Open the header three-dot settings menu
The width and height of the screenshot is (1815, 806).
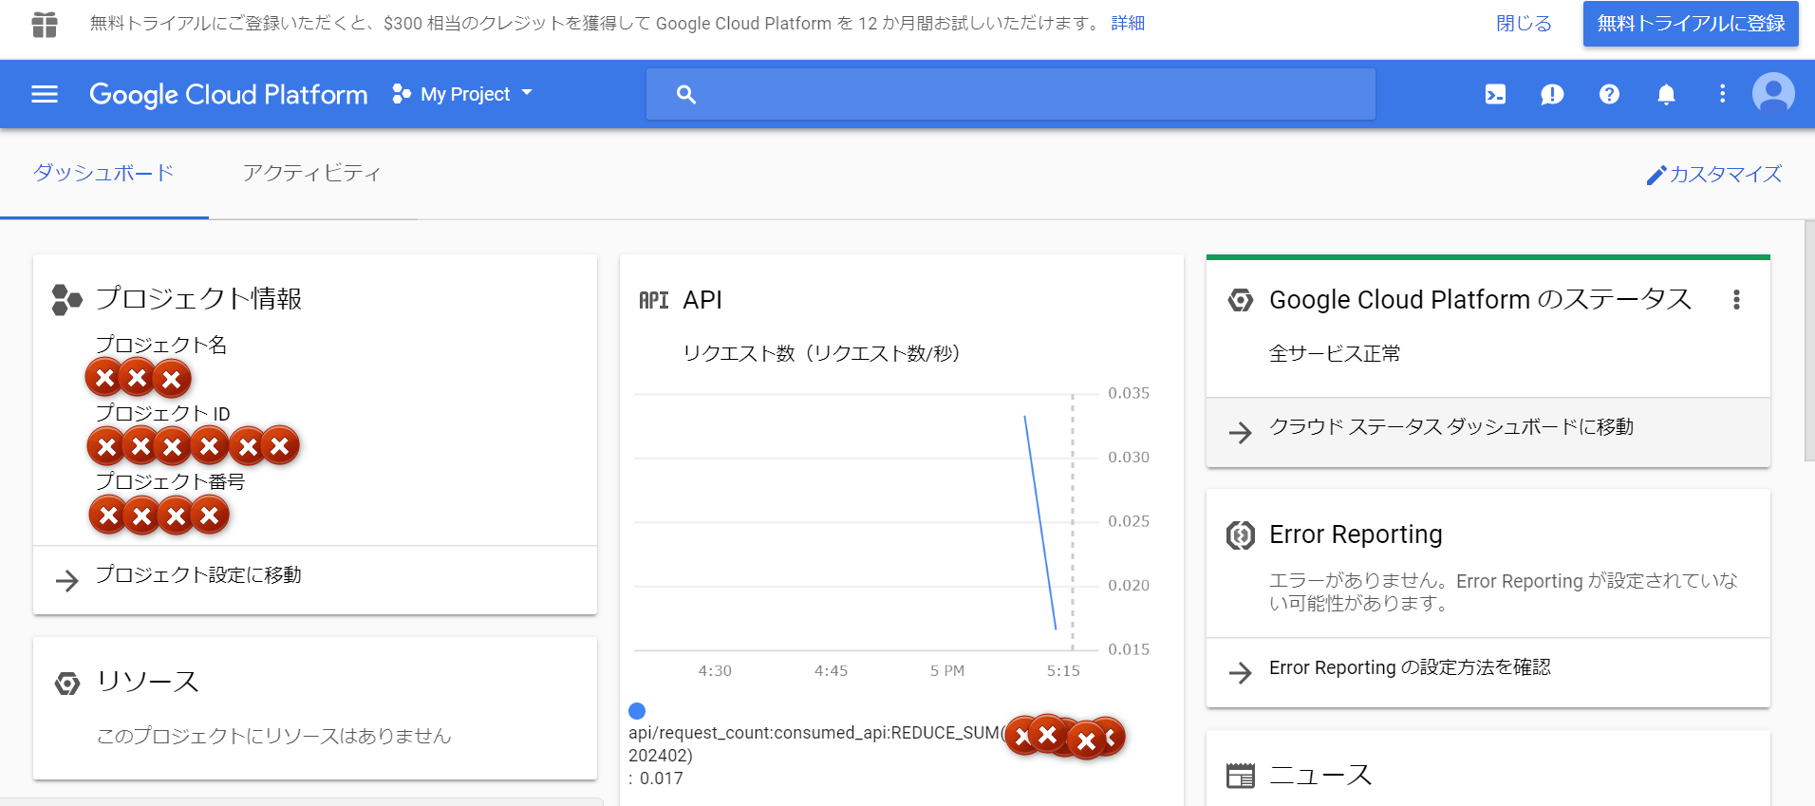pos(1722,94)
